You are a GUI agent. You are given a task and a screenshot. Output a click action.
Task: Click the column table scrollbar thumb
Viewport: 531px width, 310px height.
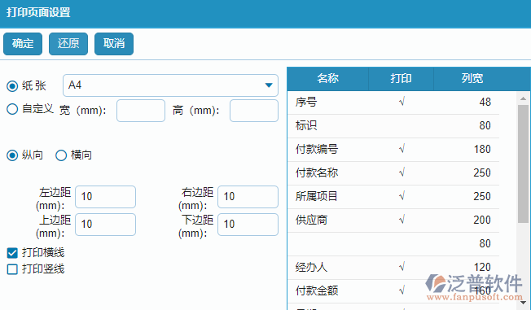point(523,164)
